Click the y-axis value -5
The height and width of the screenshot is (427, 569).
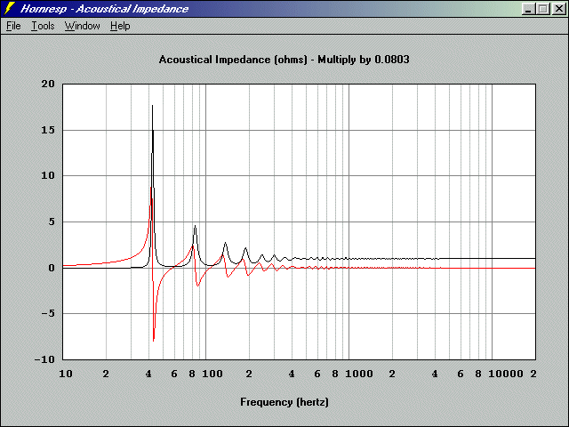pyautogui.click(x=47, y=313)
